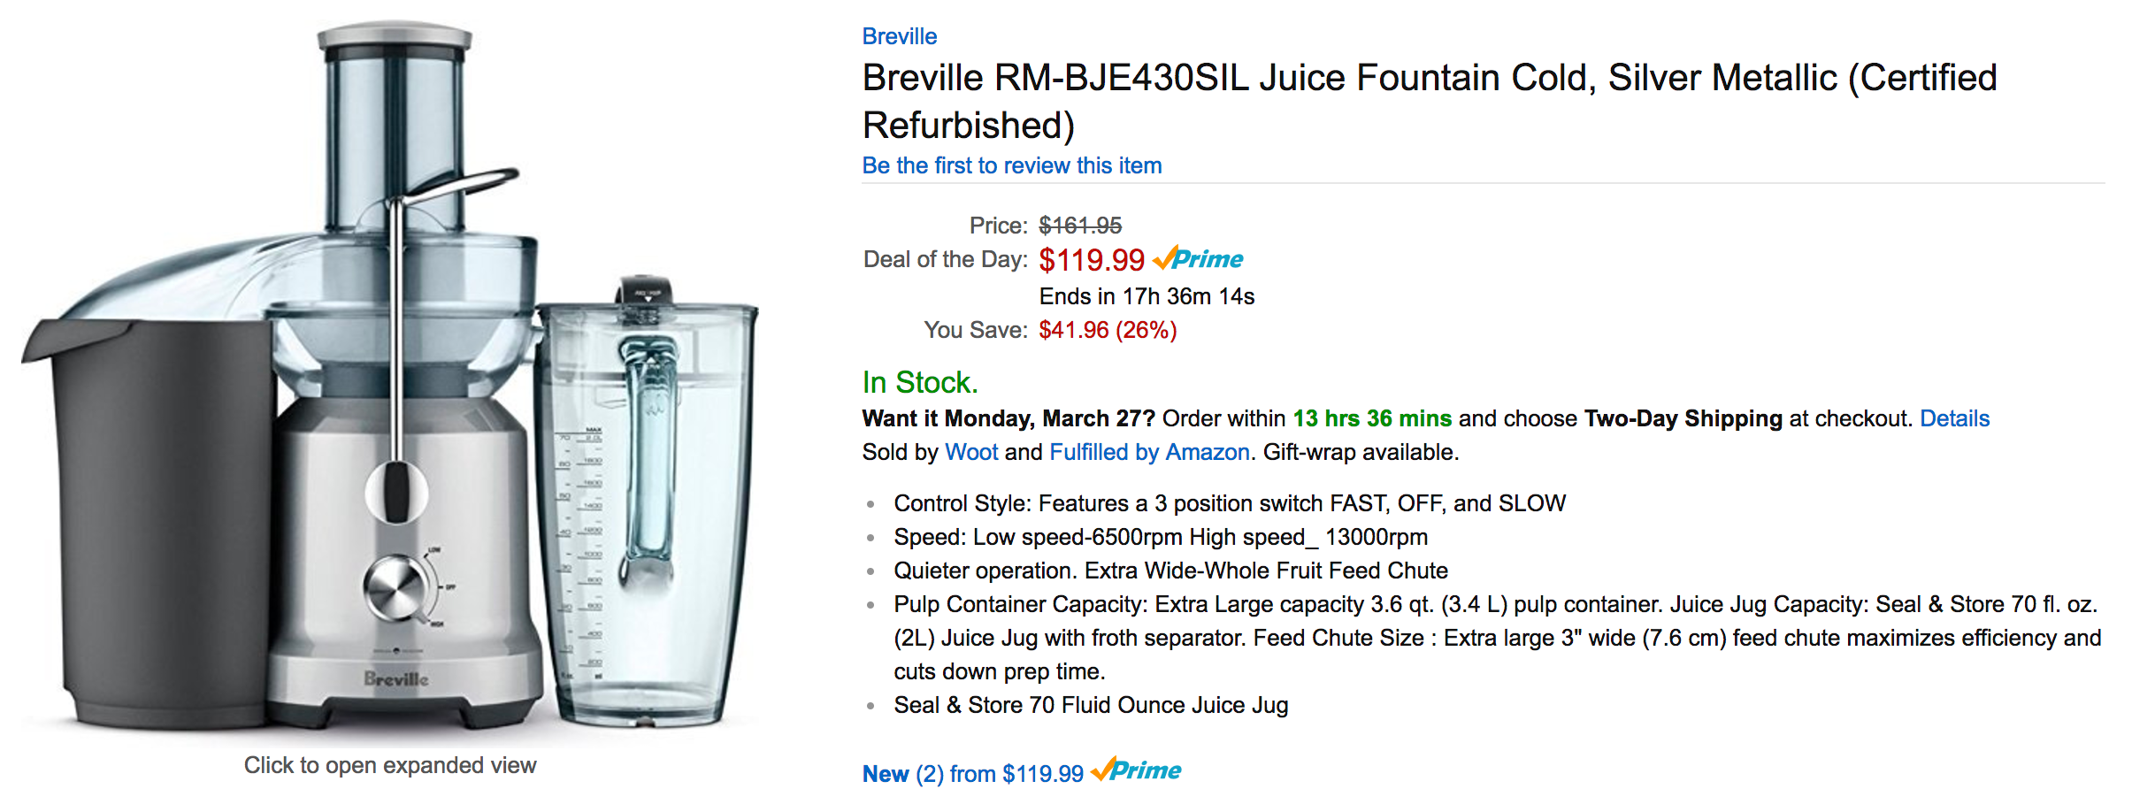Click the $119.99 Deal of the Day price
The height and width of the screenshot is (789, 2132).
pos(1091,260)
